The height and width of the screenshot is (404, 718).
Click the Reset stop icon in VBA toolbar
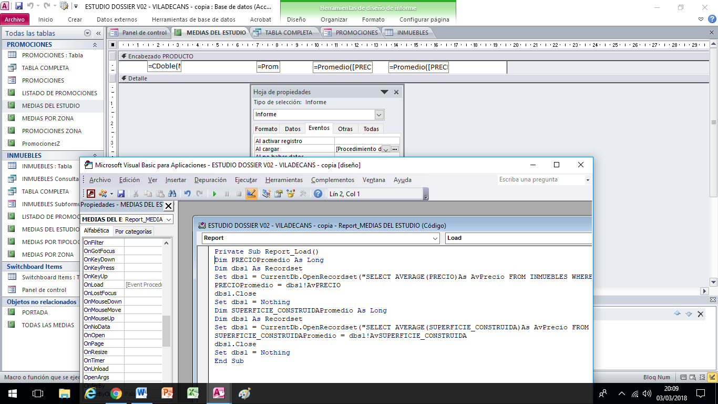pyautogui.click(x=239, y=194)
